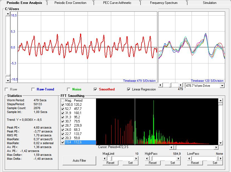Viewport: 231px width, 172px height.
Task: Uncheck the 100,0 magnitude 120,2 period entry
Action: coord(63,104)
